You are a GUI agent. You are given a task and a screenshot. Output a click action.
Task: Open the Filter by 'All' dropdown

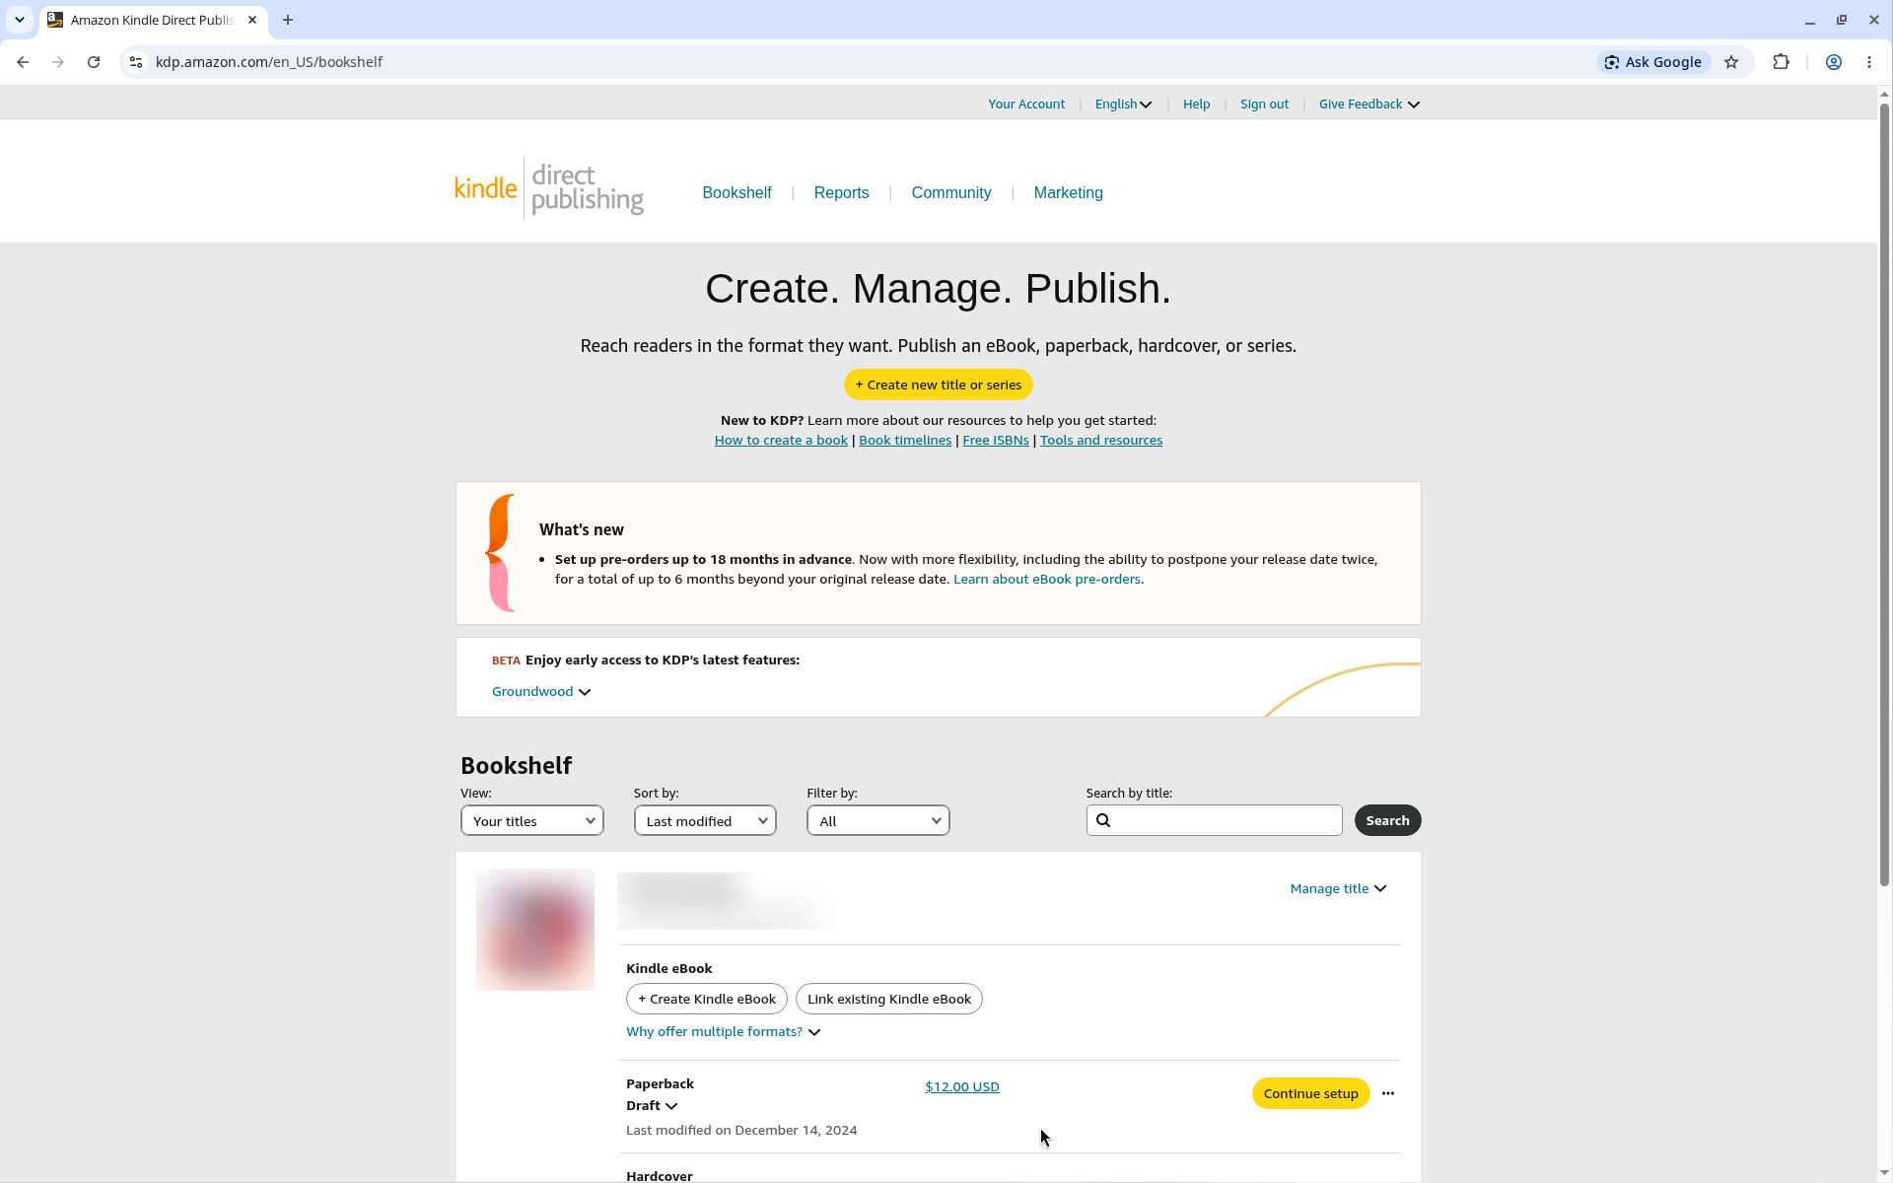[x=878, y=820]
